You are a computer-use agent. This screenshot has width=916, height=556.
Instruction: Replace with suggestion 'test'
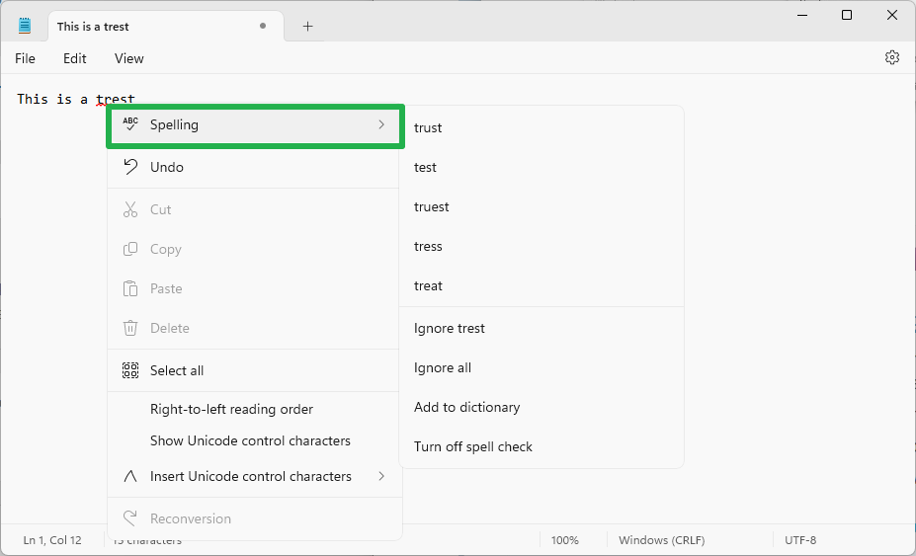[x=541, y=168]
